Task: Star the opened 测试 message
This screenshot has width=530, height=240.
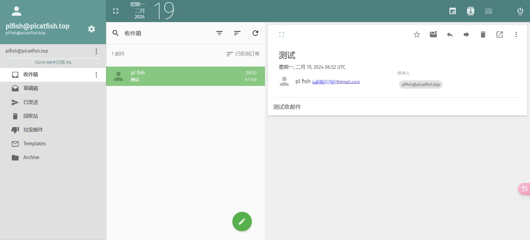Action: (417, 35)
